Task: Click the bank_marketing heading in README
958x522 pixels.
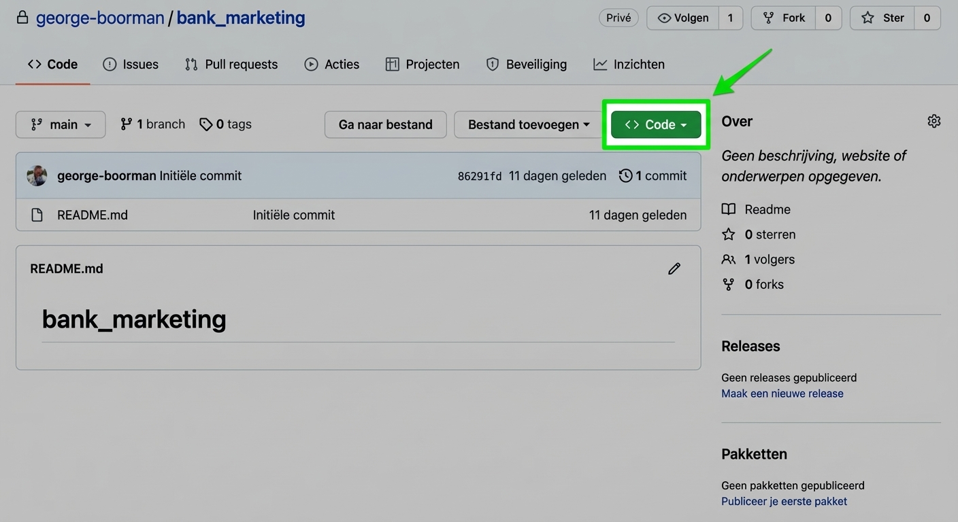Action: pos(134,319)
